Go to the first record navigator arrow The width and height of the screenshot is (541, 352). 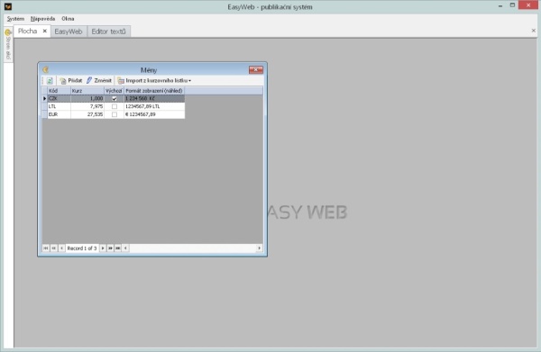46,248
